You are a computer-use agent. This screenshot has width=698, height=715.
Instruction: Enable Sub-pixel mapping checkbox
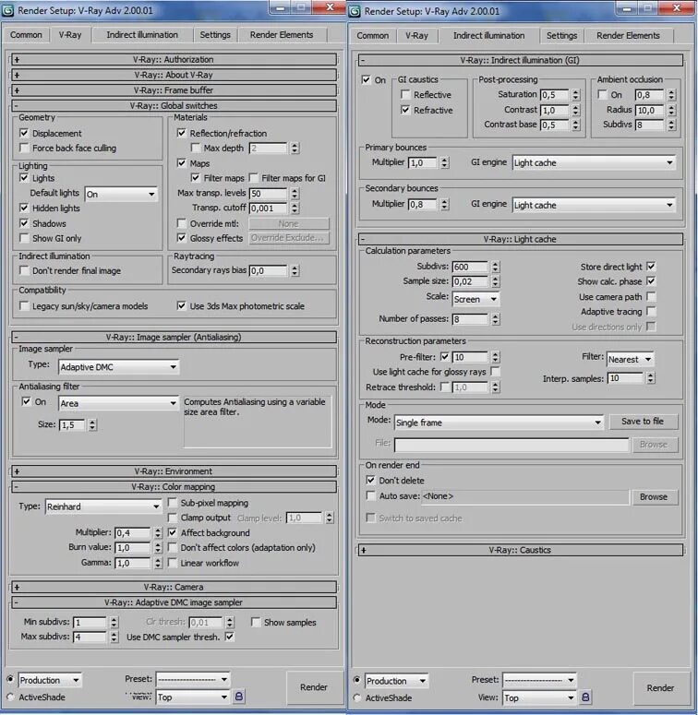click(173, 503)
